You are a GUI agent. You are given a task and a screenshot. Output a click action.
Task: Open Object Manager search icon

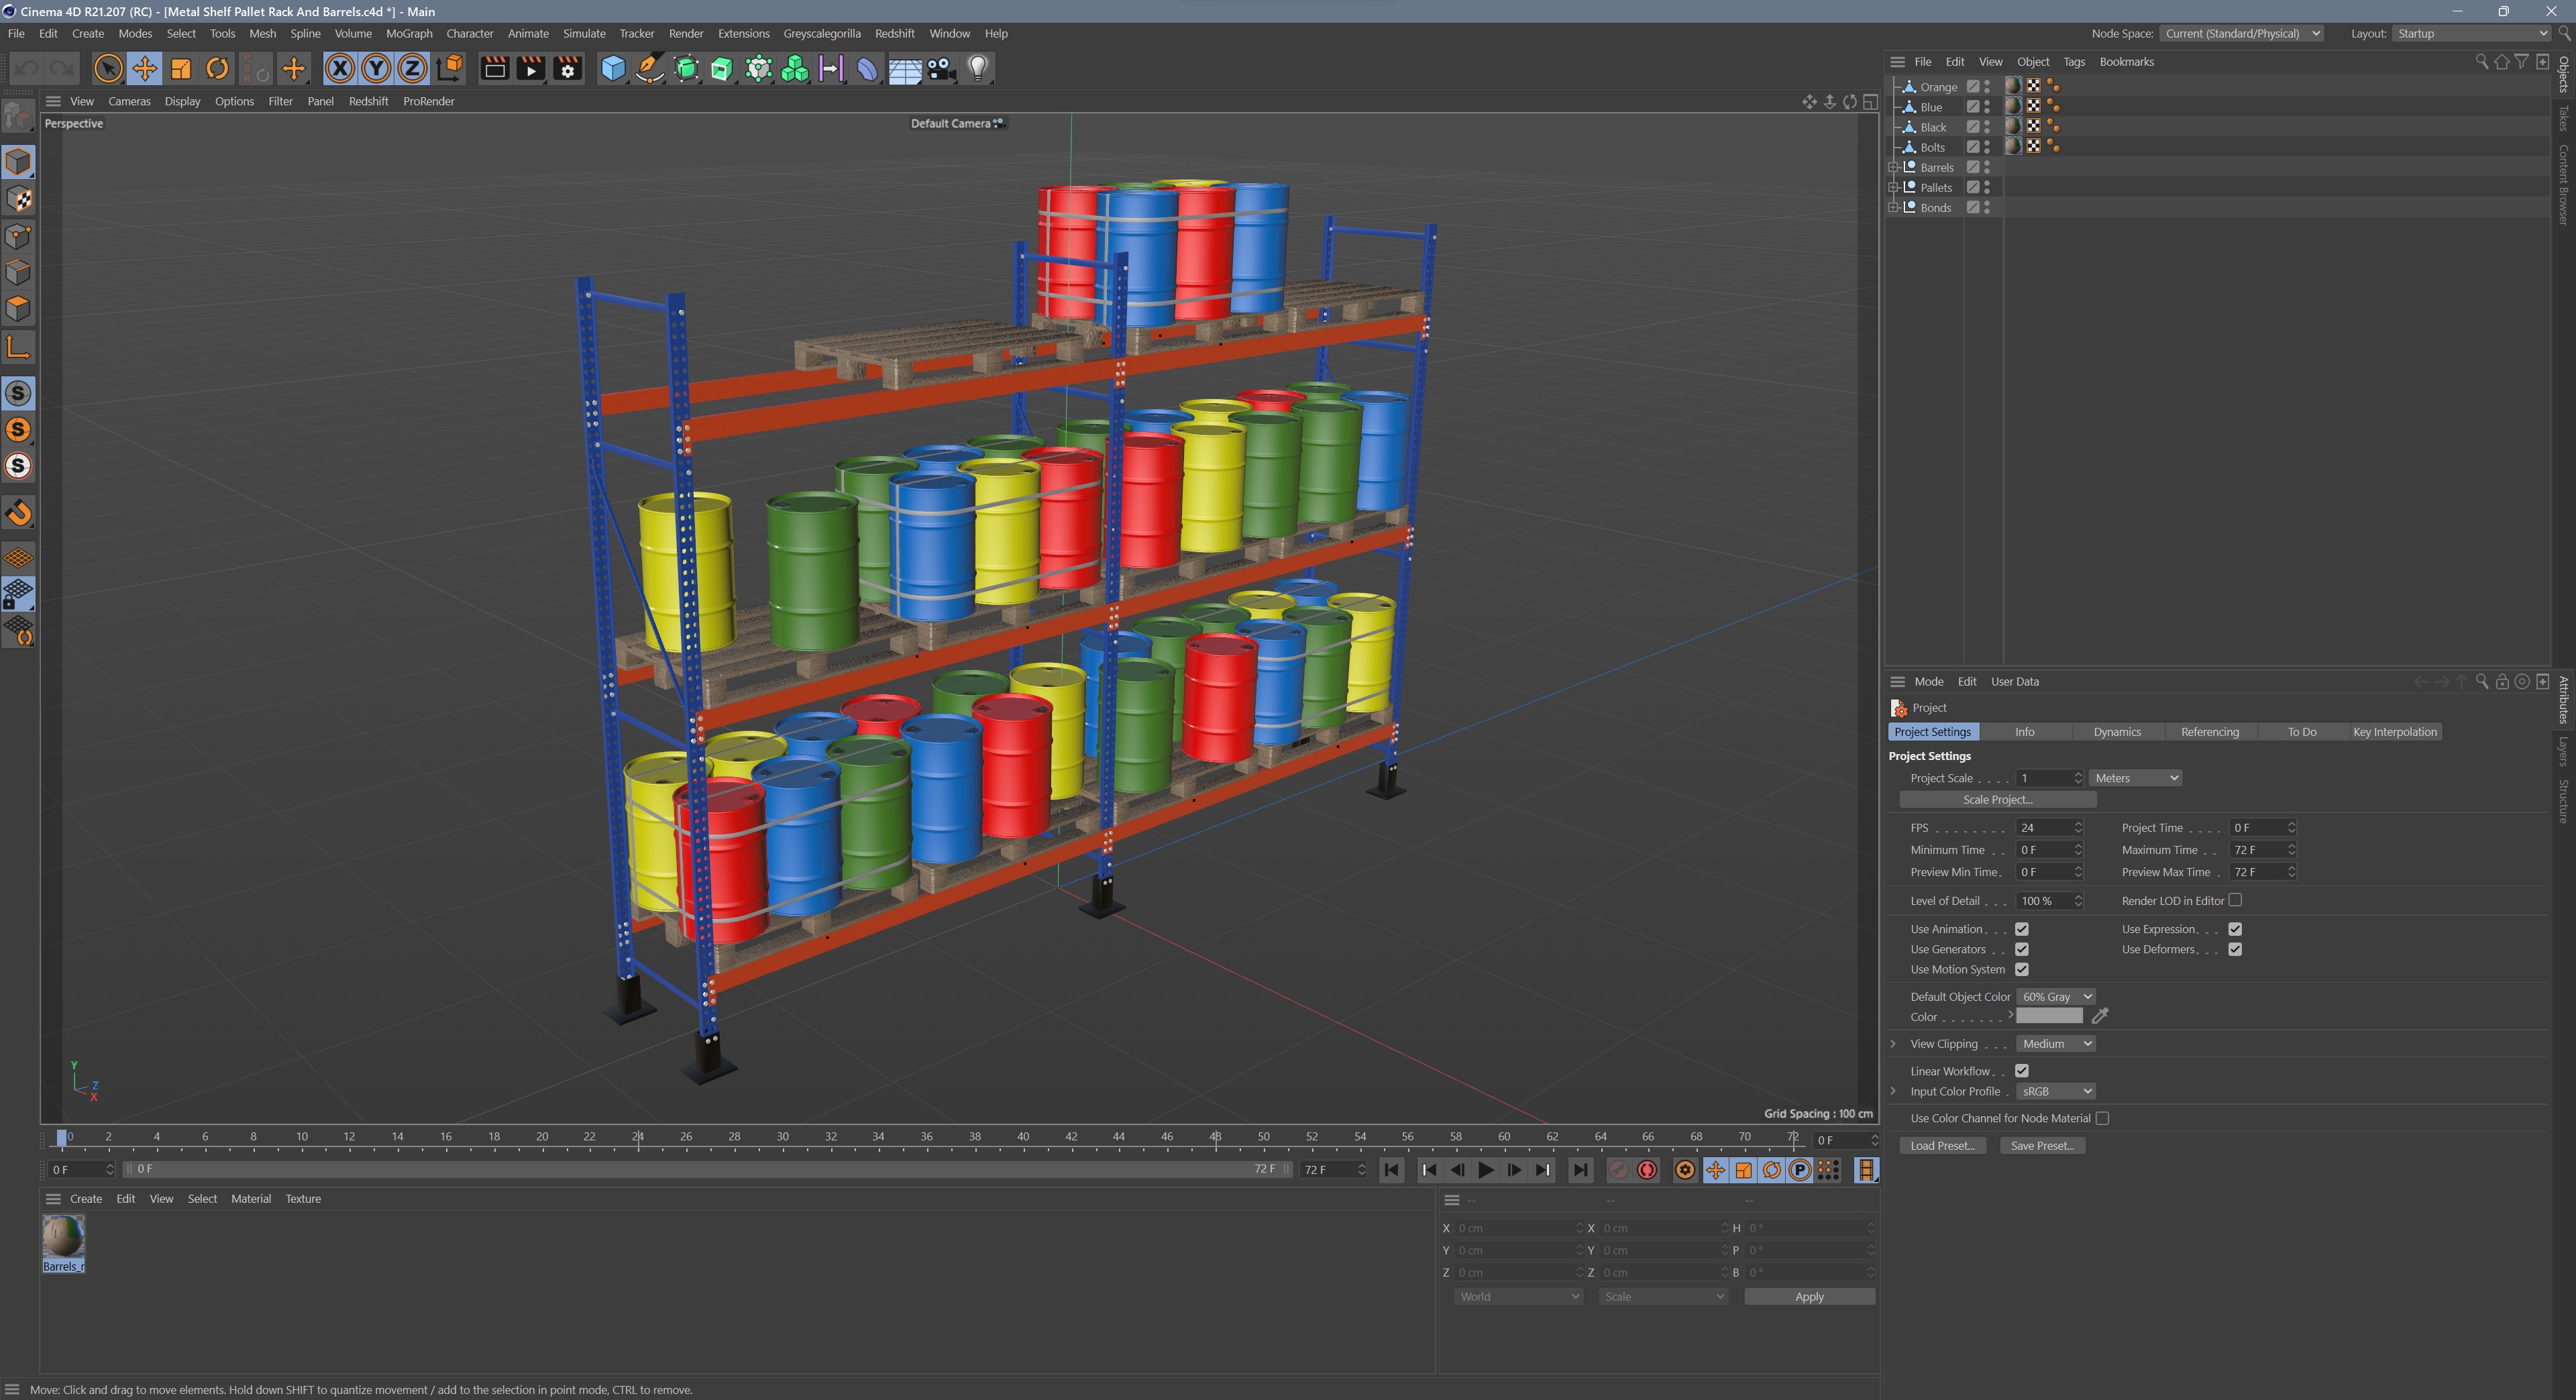coord(2481,61)
